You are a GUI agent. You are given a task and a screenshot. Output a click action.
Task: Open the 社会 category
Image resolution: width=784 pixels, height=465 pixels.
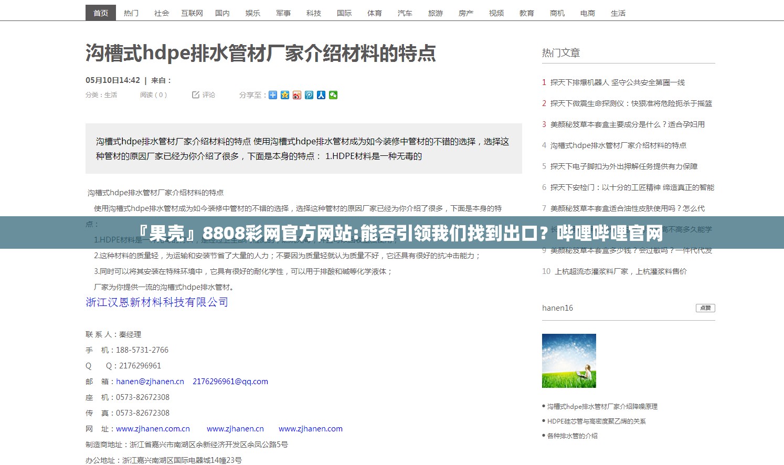coord(162,13)
